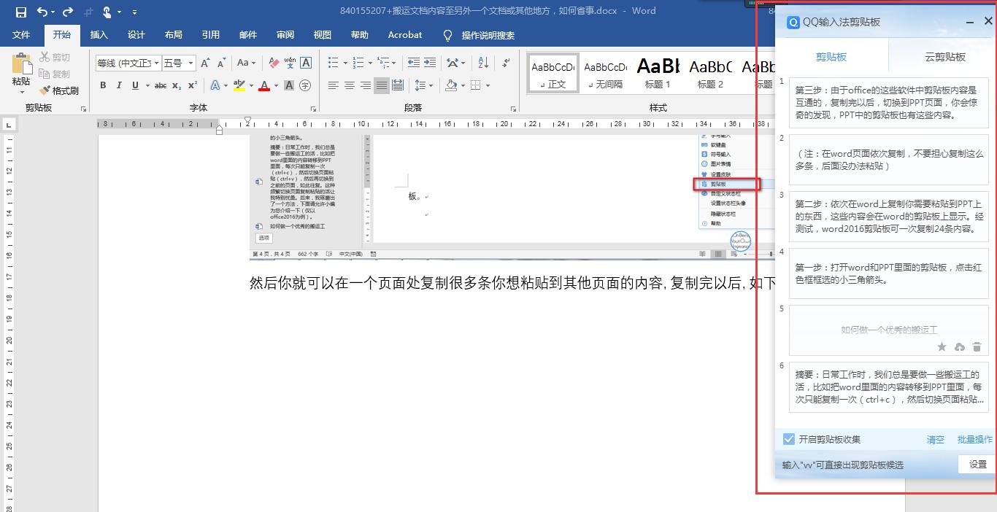Switch to the 云剪贴板 tab
The width and height of the screenshot is (997, 512).
tap(944, 57)
